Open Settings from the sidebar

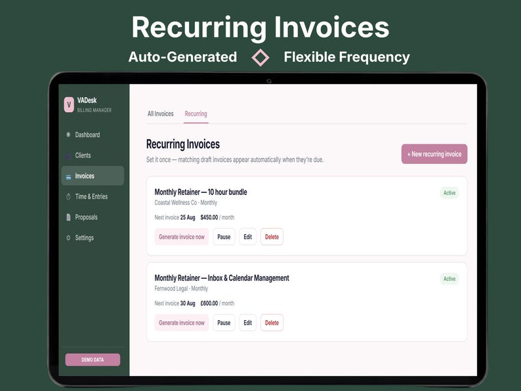[93, 237]
